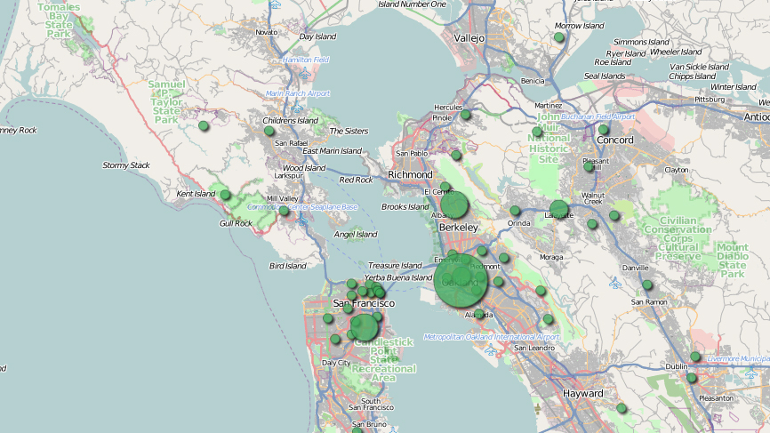Screen dimensions: 770x433
Task: Click the Hayward city label
Action: coord(582,392)
